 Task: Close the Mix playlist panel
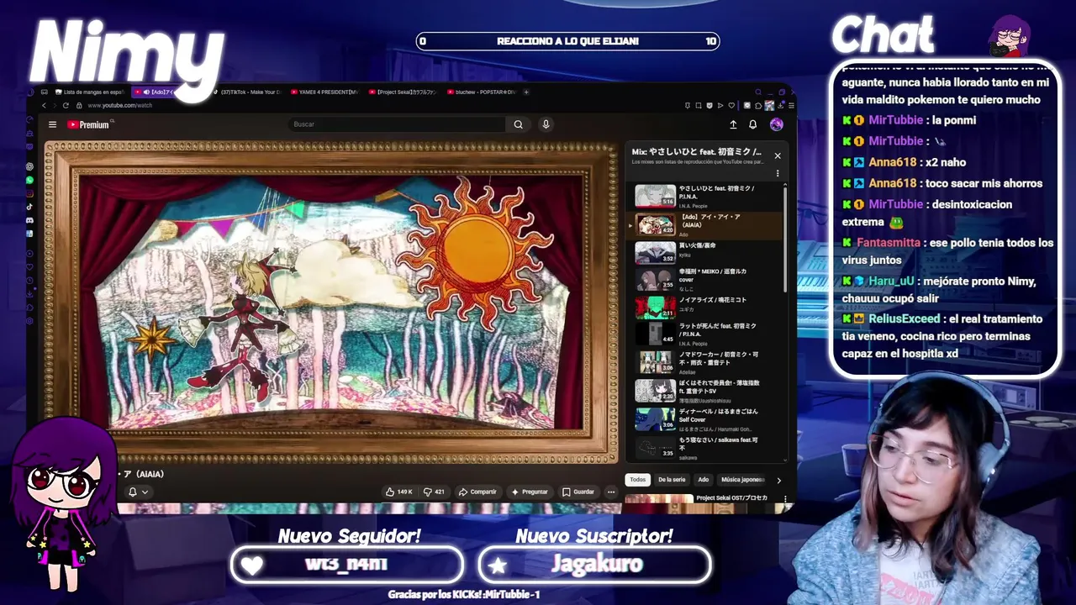[x=778, y=155]
